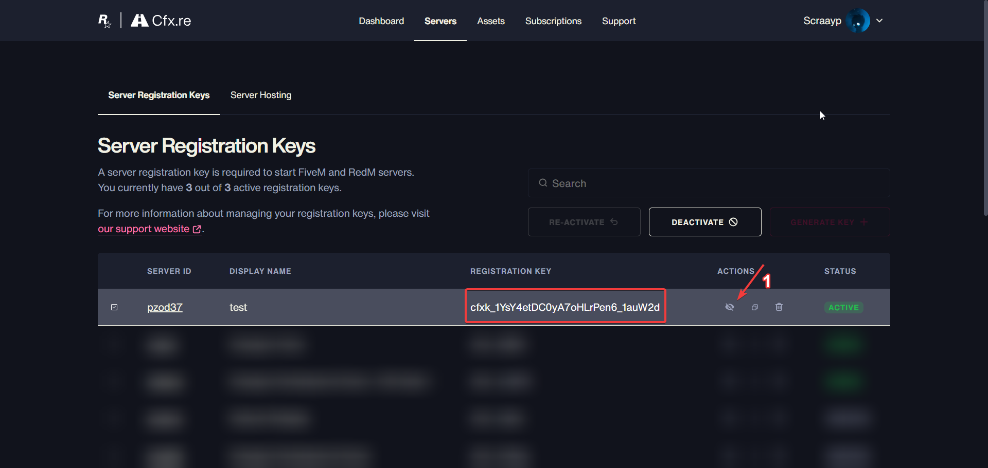Select the registration key text for pzod37
988x468 pixels.
click(x=565, y=307)
